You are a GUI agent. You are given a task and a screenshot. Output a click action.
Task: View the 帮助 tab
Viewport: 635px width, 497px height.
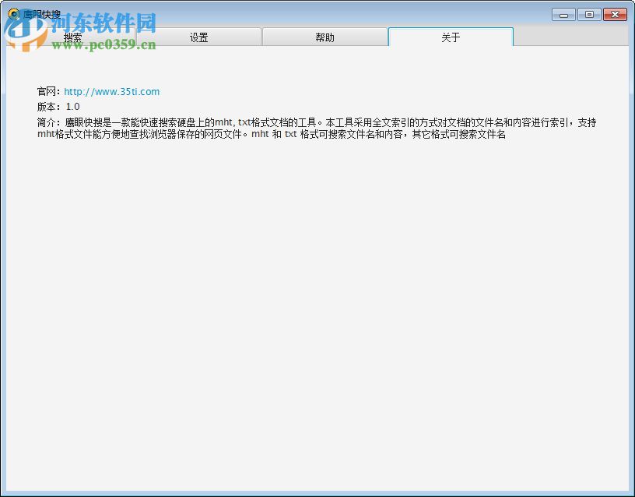tap(325, 37)
